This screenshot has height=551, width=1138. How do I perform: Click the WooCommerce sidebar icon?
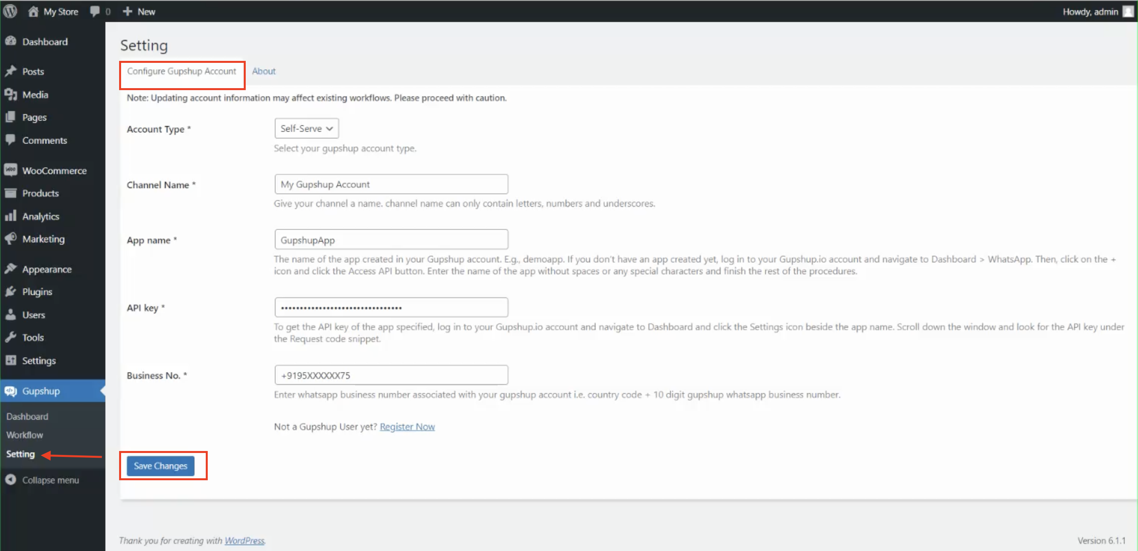click(x=11, y=170)
